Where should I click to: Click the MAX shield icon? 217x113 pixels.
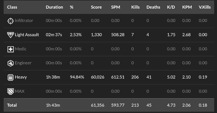click(10, 91)
